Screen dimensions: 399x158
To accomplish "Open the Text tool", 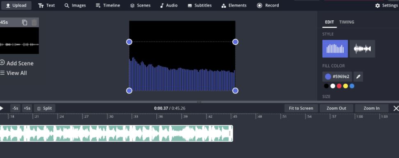I will tap(46, 5).
